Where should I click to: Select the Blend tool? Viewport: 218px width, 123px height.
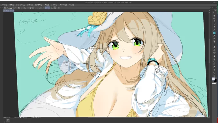(214, 50)
